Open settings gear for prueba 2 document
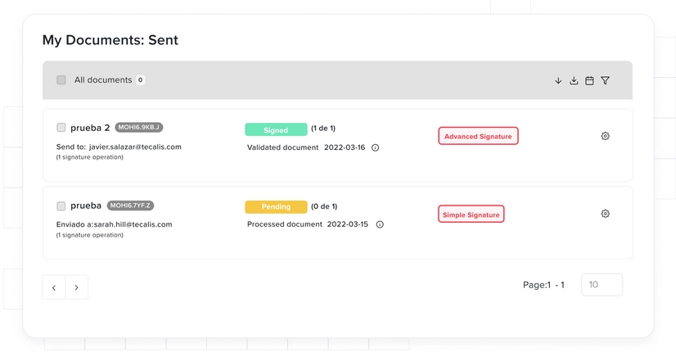Screen dimensions: 676x352 [x=605, y=136]
